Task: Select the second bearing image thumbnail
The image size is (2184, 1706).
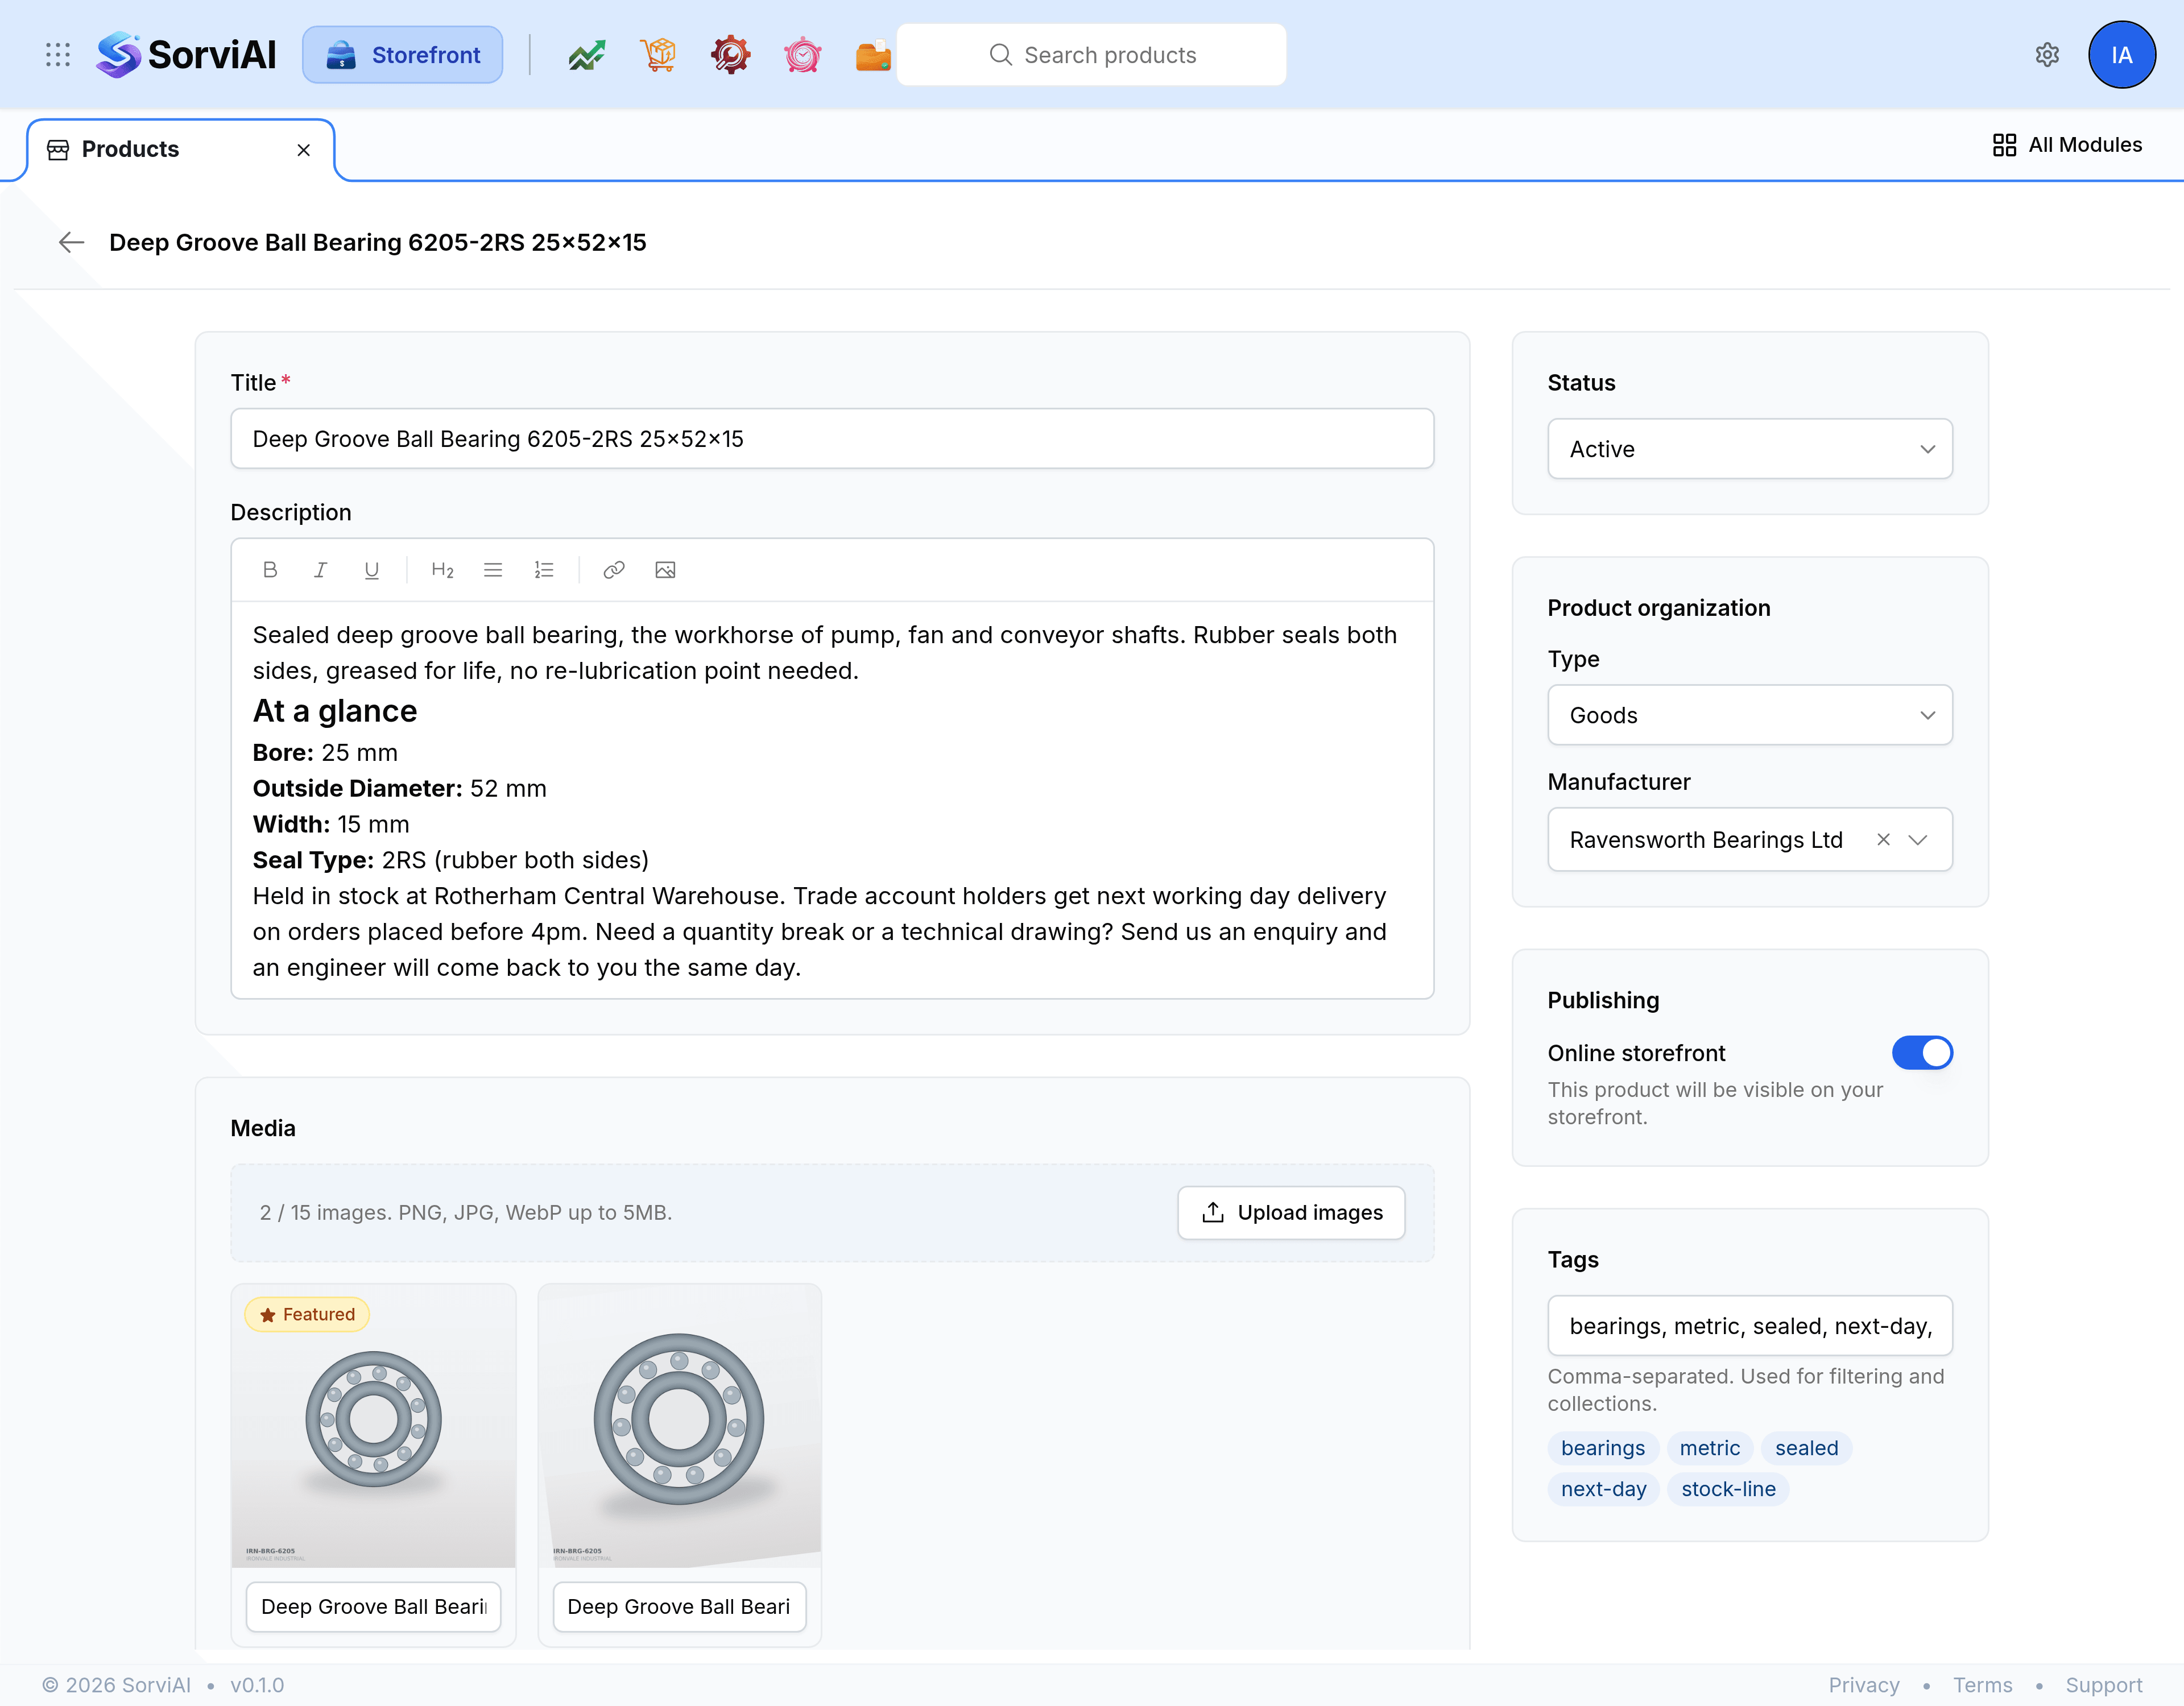Action: point(679,1425)
